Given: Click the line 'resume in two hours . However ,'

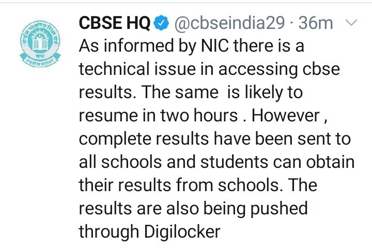Looking at the screenshot, I should pyautogui.click(x=204, y=116).
